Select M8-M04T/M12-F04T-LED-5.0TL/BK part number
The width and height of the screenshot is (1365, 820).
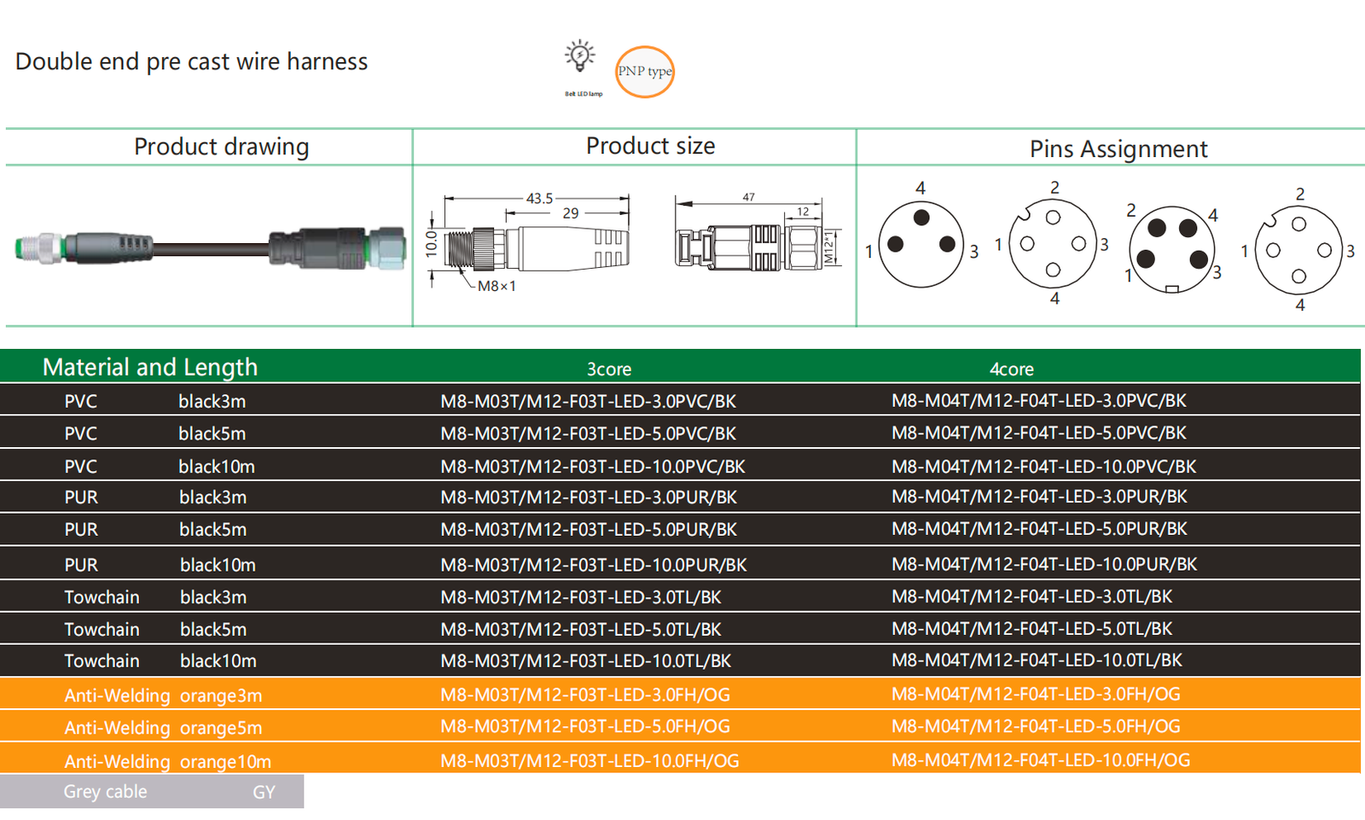pos(1032,629)
